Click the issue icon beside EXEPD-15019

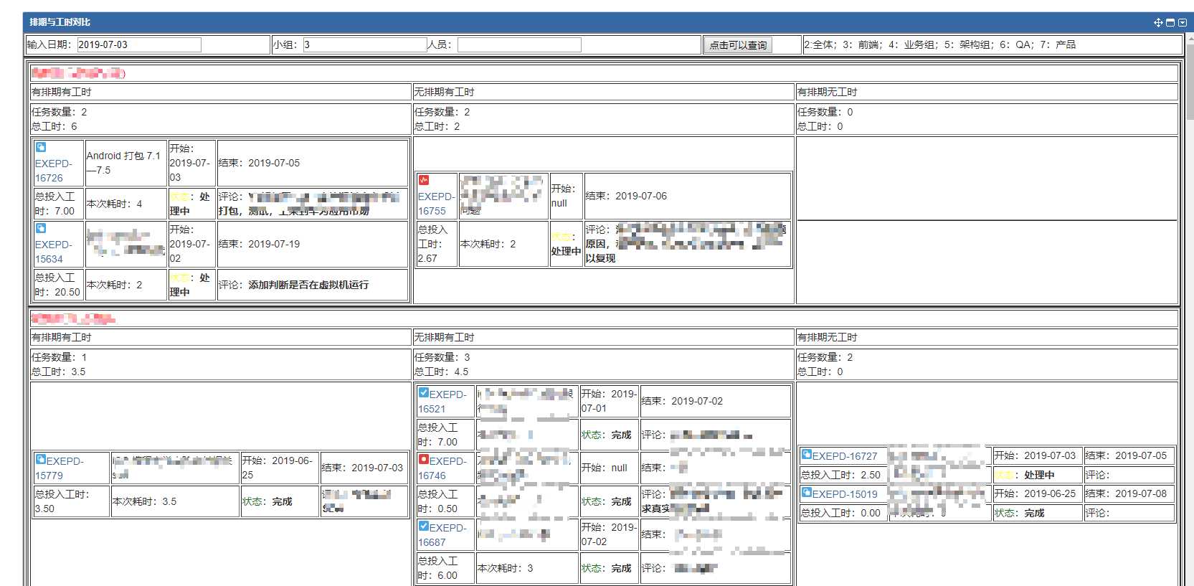pos(807,492)
